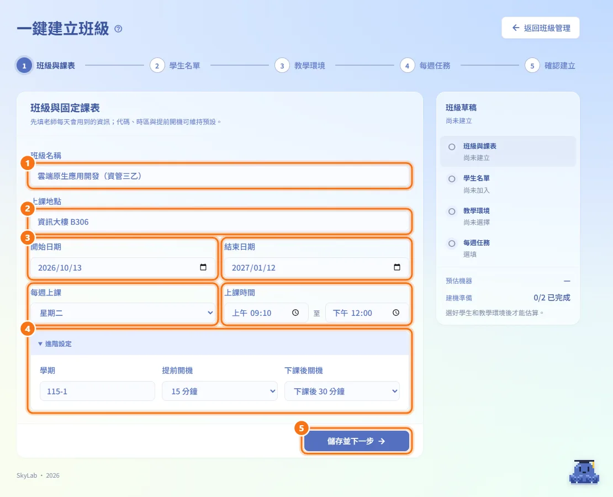Click the 開始日期 field 2026/10/13
Viewport: 613px width, 497px height.
(x=123, y=267)
